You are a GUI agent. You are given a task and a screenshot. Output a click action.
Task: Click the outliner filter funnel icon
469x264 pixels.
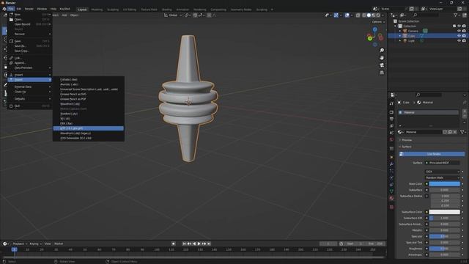pyautogui.click(x=456, y=15)
